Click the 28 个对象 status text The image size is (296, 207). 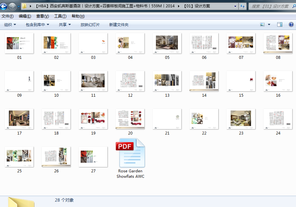point(64,200)
